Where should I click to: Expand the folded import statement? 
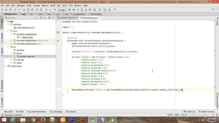[x=72, y=27]
